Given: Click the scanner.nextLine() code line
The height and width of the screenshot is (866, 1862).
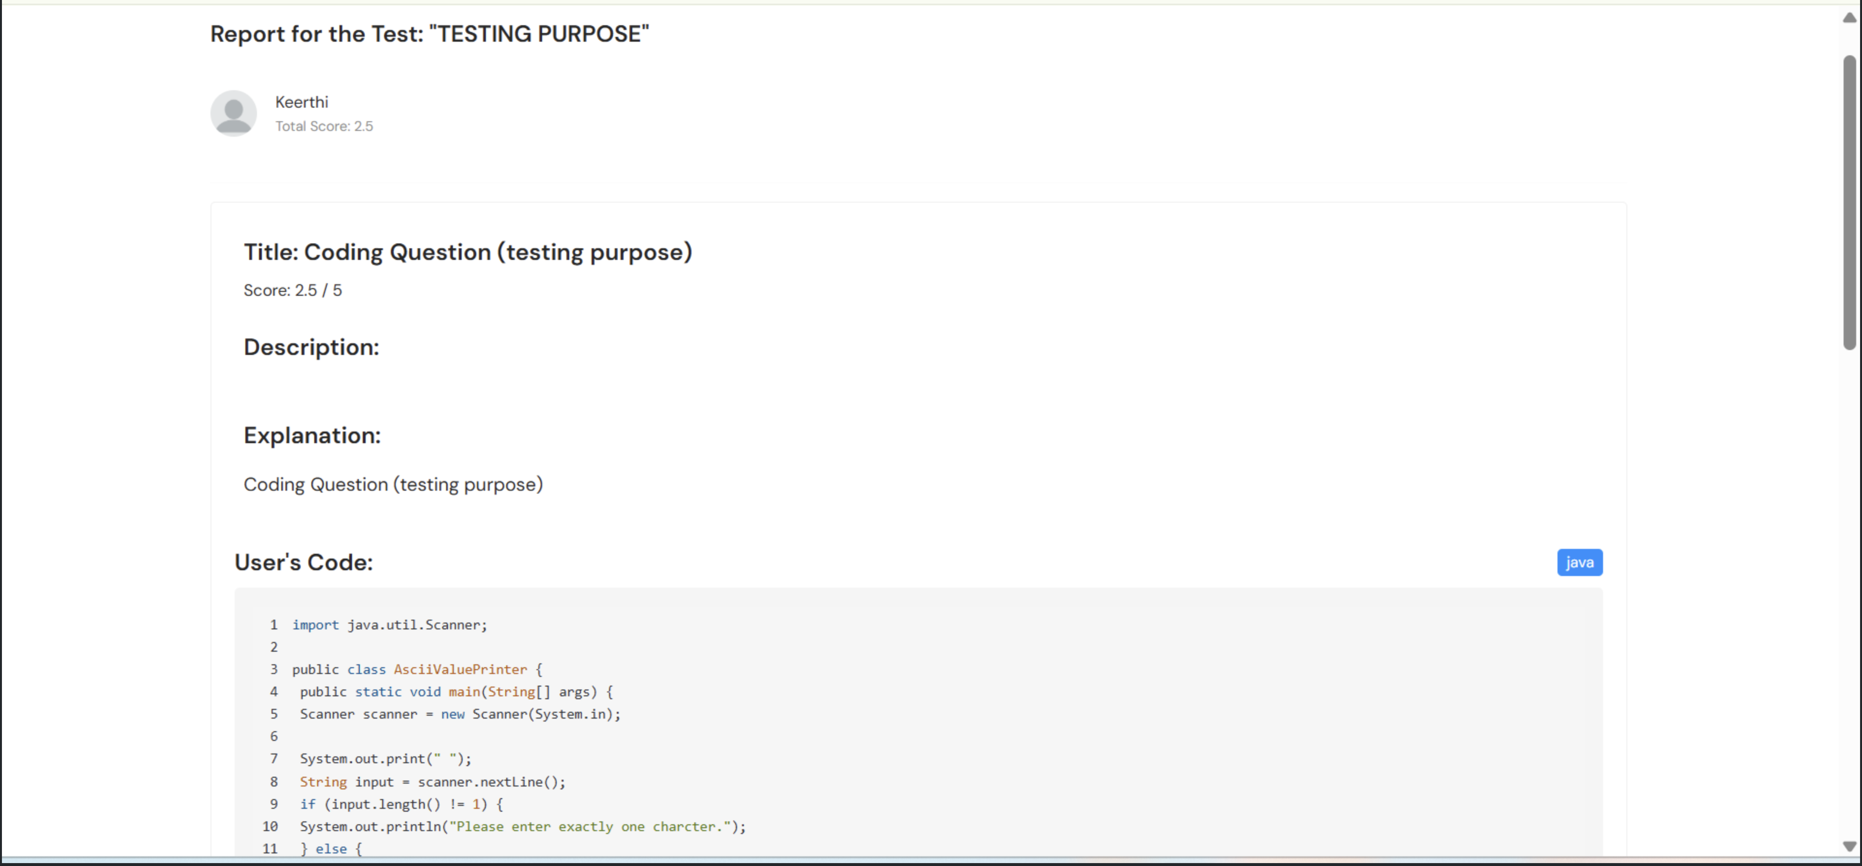Looking at the screenshot, I should (x=432, y=782).
